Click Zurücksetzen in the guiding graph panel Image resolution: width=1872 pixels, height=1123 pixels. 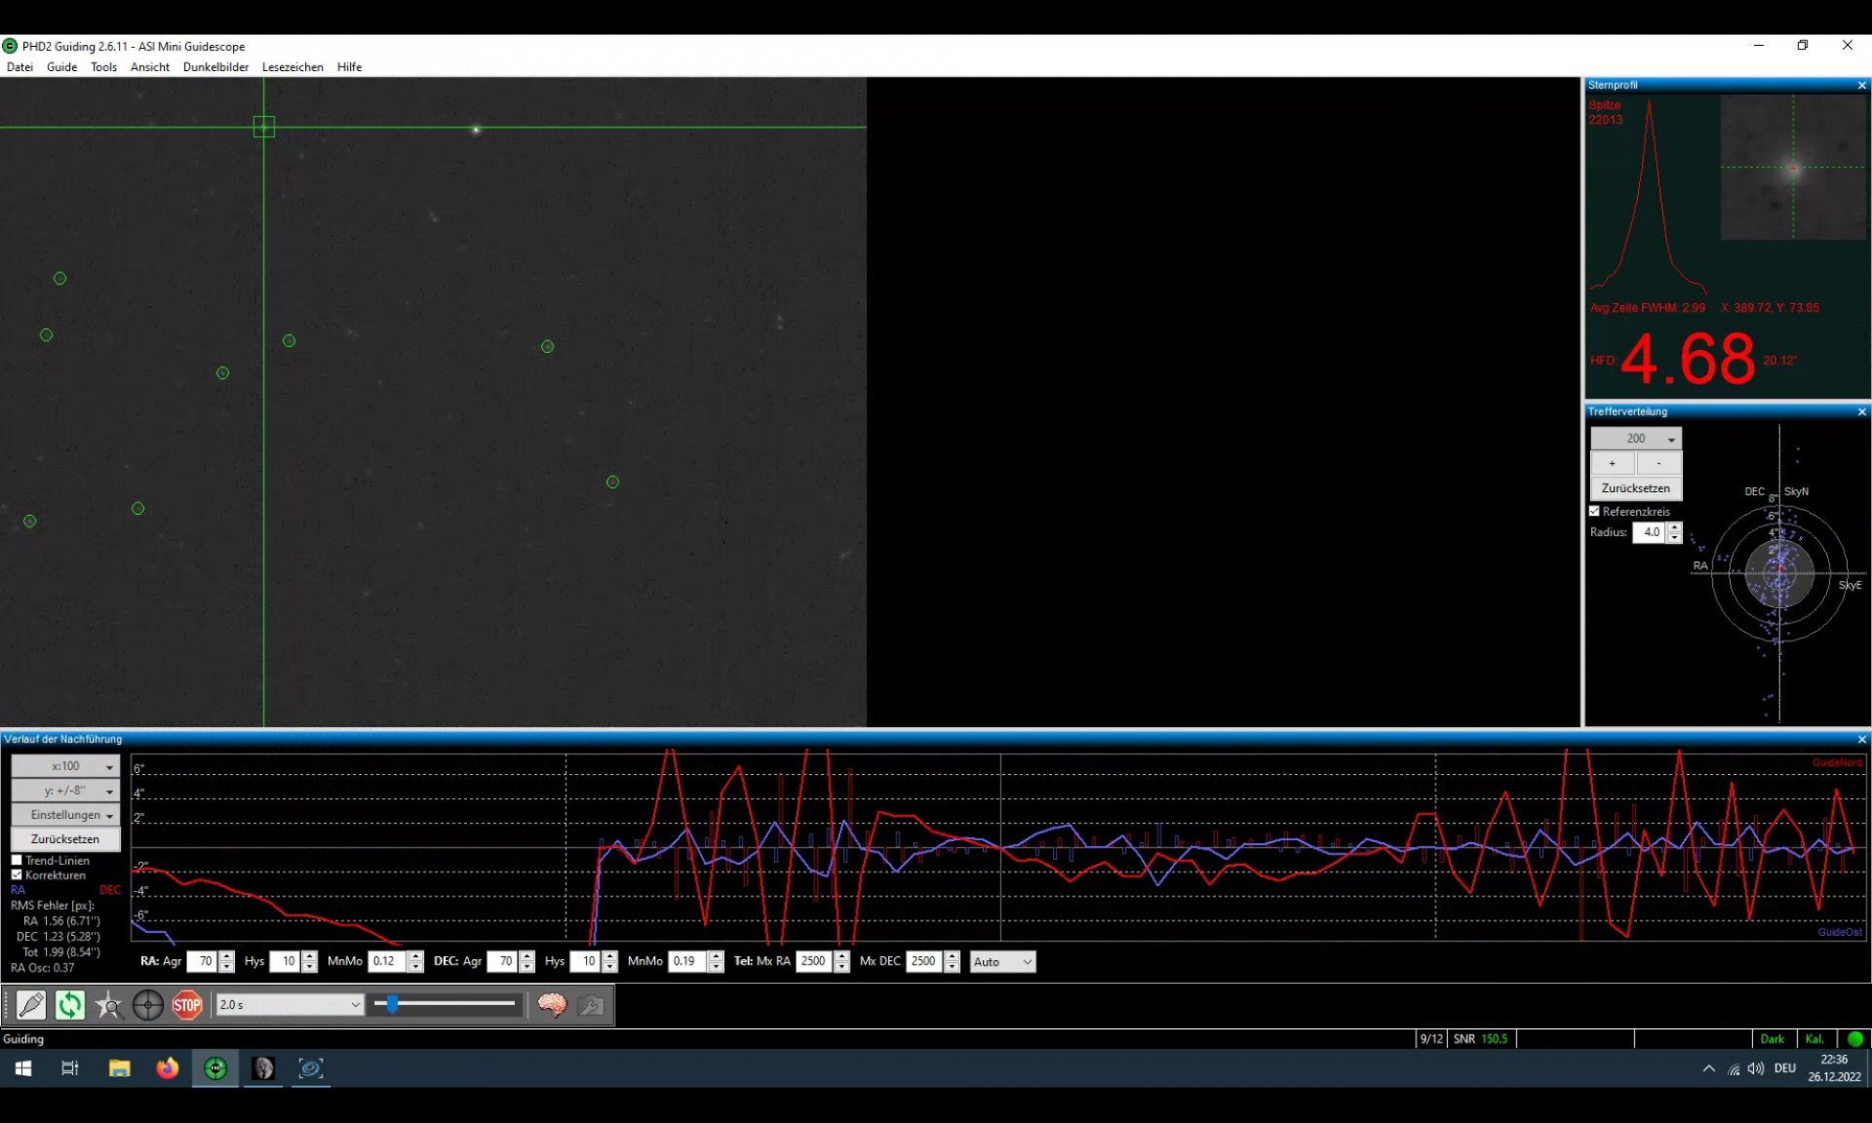point(65,839)
